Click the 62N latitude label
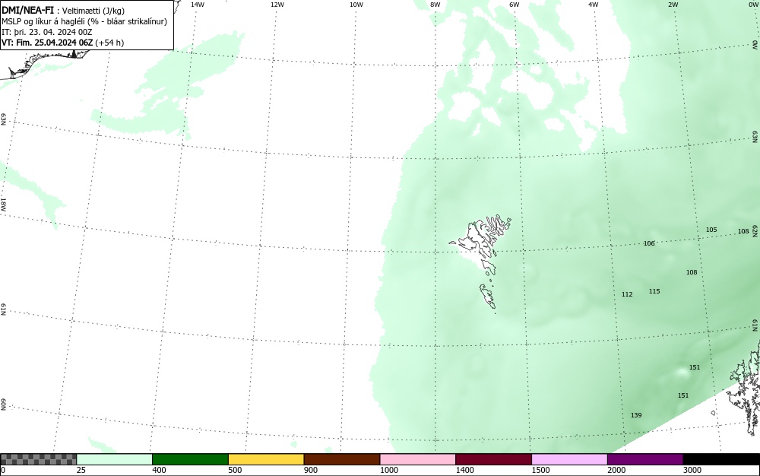Screen dimensions: 760x476 click(x=755, y=230)
